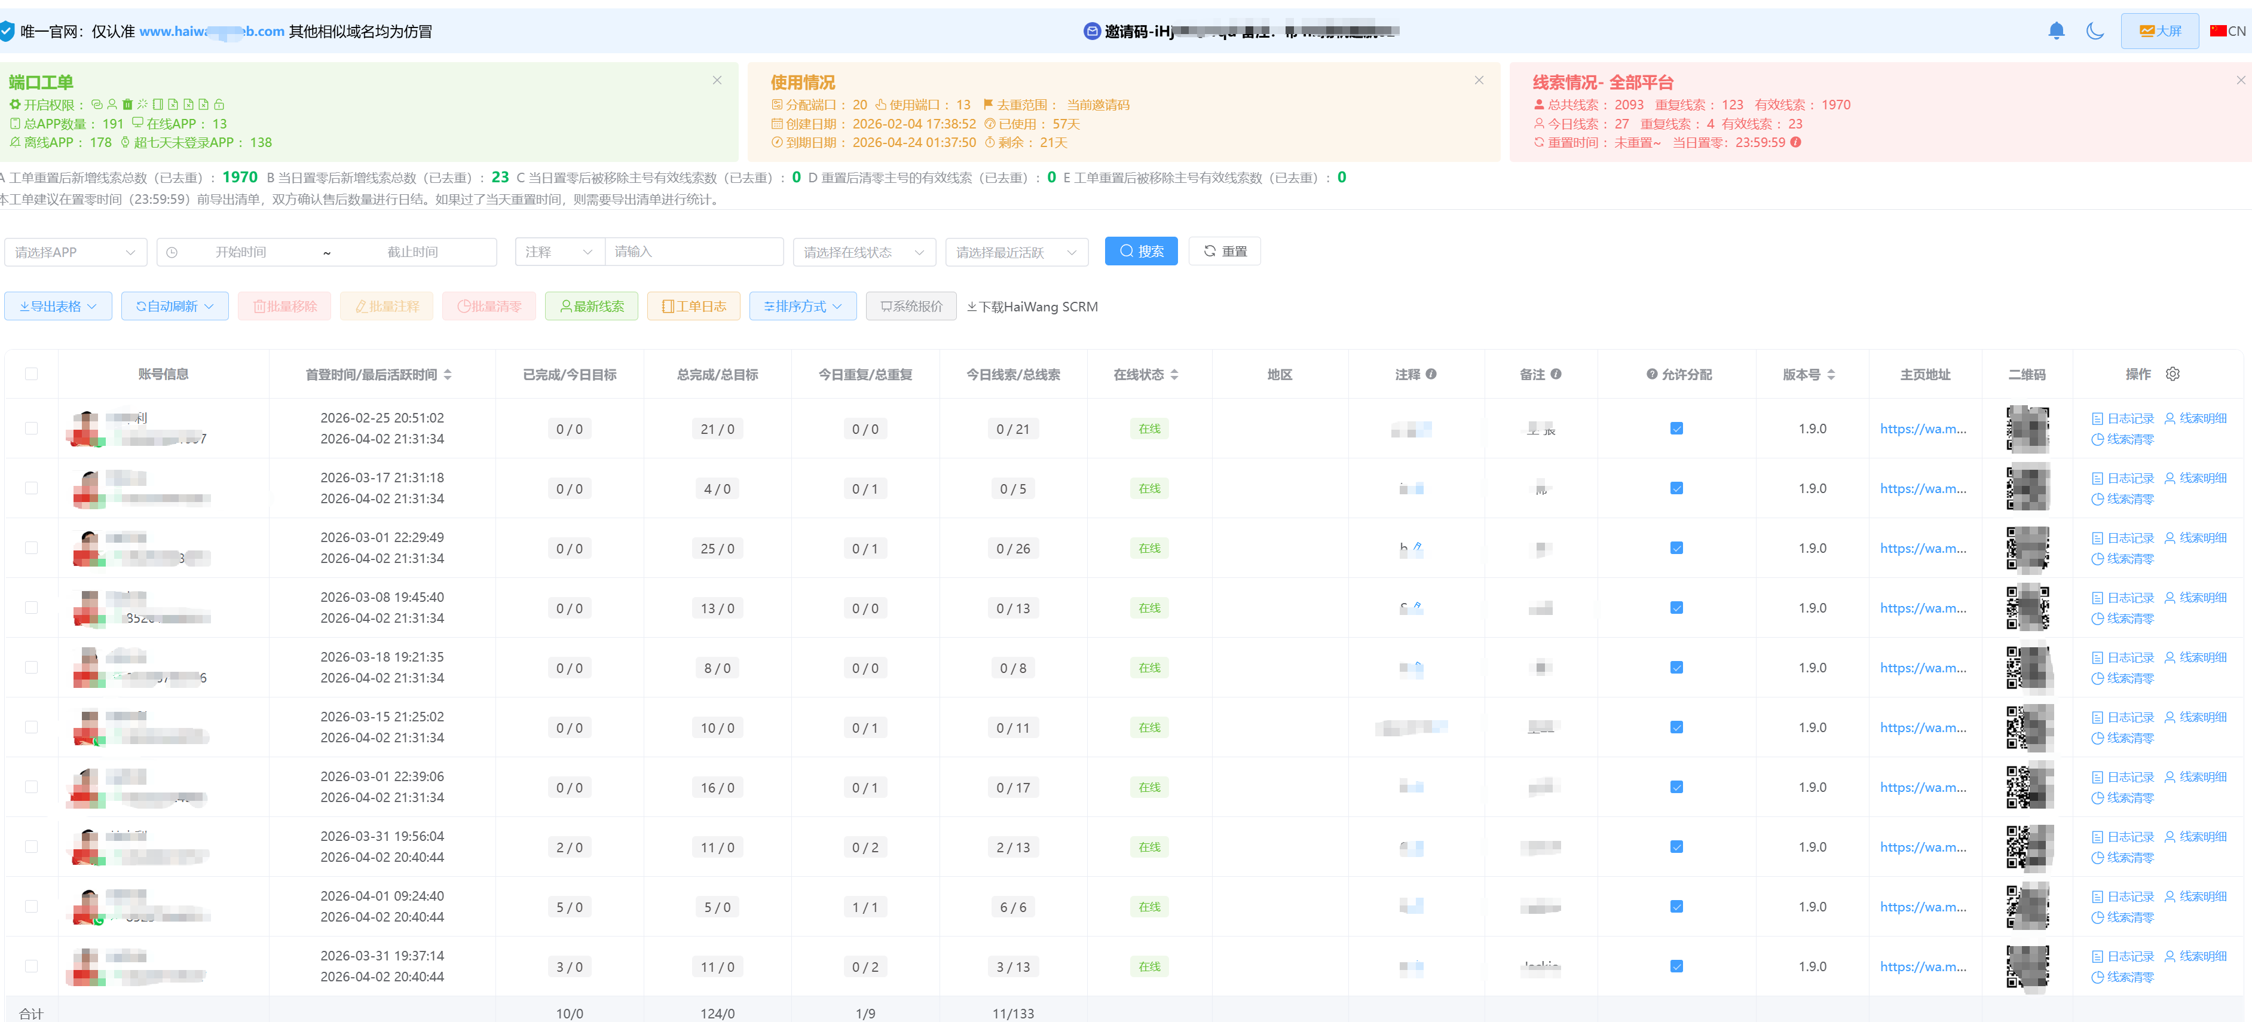This screenshot has width=2252, height=1022.
Task: Toggle the select-all checkbox in table header
Action: point(32,374)
